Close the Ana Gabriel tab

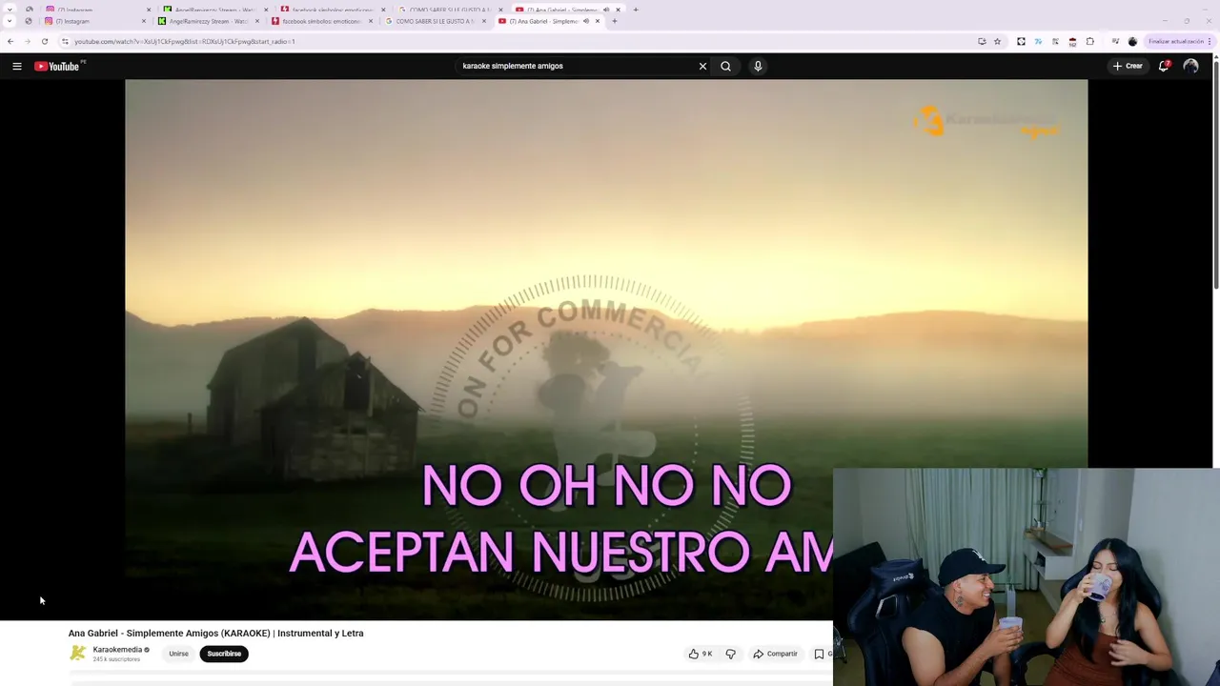[x=598, y=21]
